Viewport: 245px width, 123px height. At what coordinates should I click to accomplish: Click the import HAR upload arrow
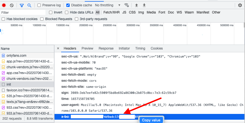pyautogui.click(x=137, y=5)
